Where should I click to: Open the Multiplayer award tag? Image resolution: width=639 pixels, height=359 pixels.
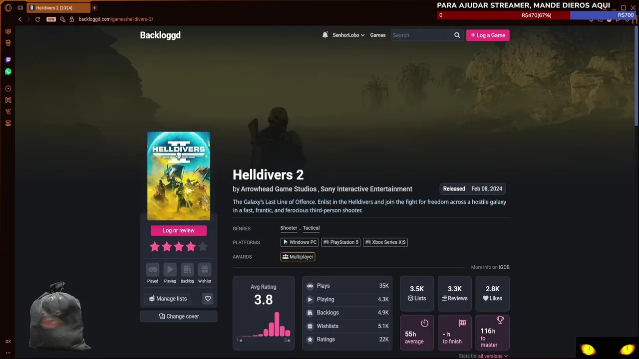(x=298, y=257)
